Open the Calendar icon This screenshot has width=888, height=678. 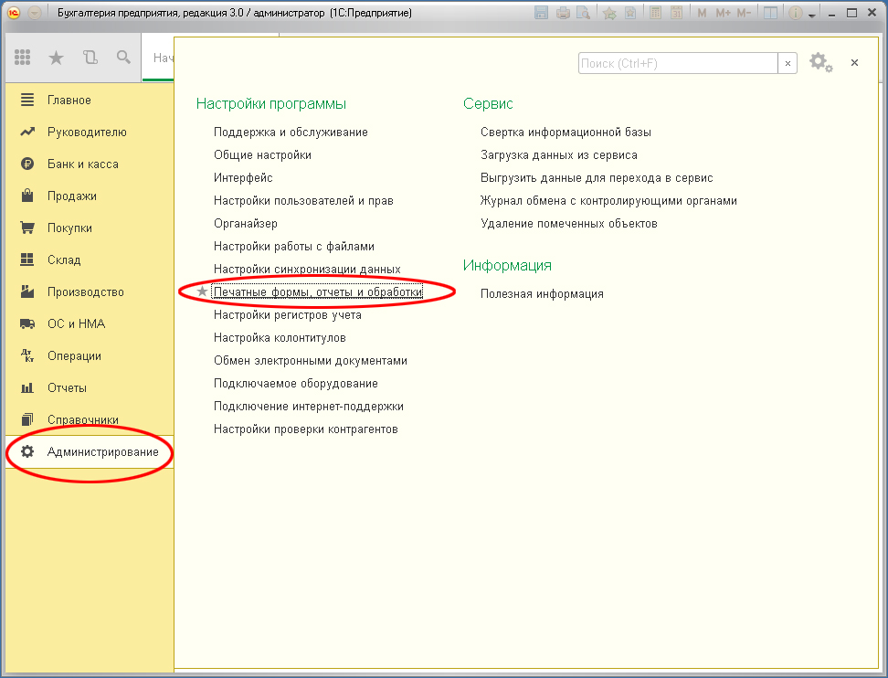pyautogui.click(x=676, y=13)
